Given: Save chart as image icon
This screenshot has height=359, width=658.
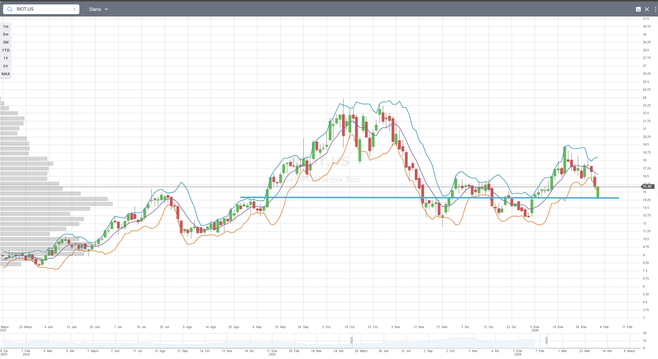Looking at the screenshot, I should [x=638, y=9].
